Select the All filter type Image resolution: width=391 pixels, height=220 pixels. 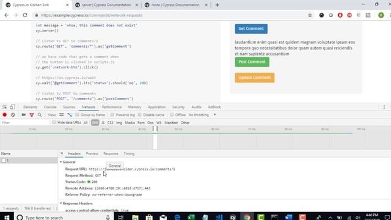pyautogui.click(x=86, y=123)
